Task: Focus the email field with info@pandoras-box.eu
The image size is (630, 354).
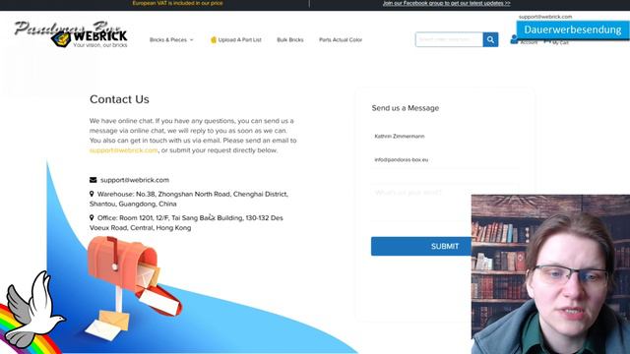Action: click(x=445, y=159)
